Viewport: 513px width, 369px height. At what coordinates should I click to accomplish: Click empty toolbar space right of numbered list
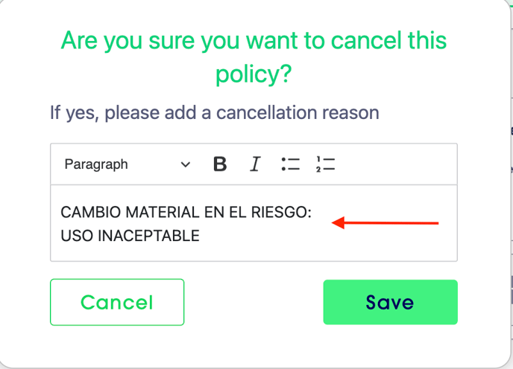pos(395,164)
